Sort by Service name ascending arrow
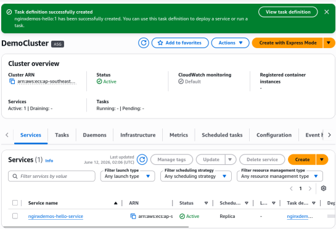Image resolution: width=336 pixels, height=229 pixels. click(115, 203)
